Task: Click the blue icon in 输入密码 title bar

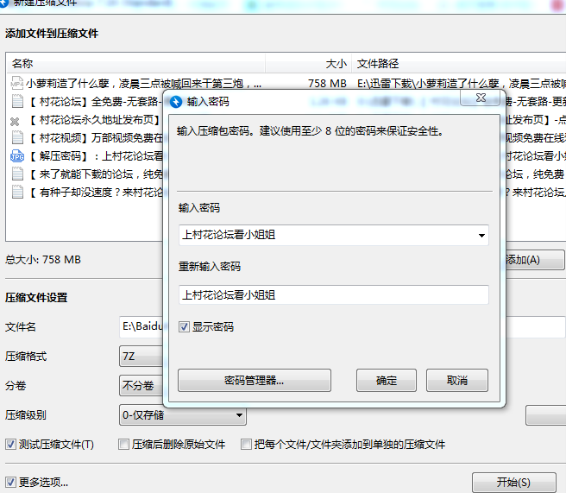Action: coord(176,102)
